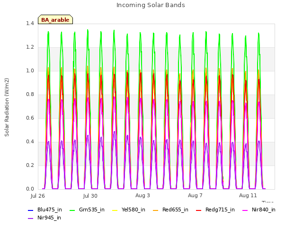Toggle Grn535_in series in legend
303x227 pixels.
pyautogui.click(x=87, y=210)
